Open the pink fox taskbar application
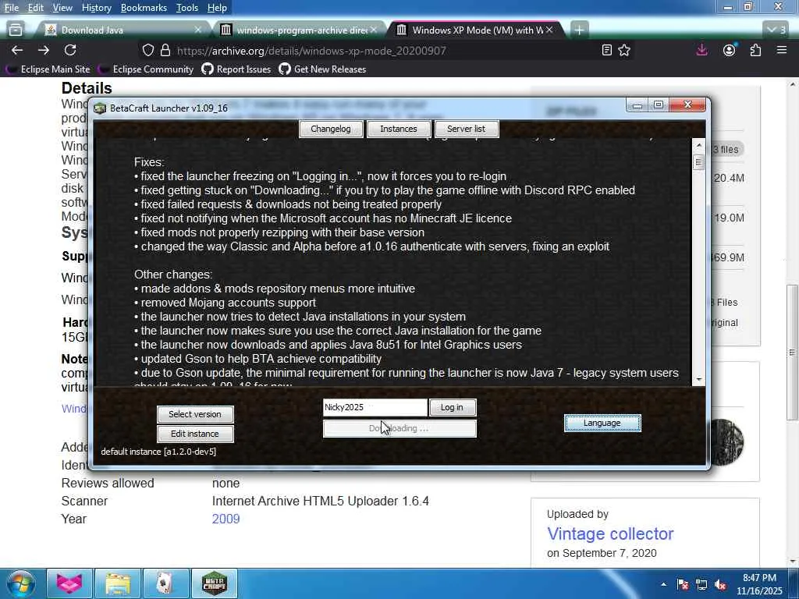The height and width of the screenshot is (599, 799). pos(69,583)
